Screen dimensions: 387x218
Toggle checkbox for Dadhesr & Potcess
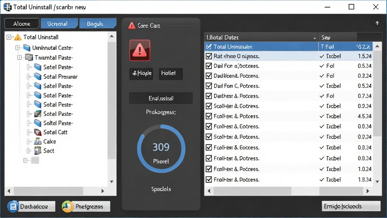point(209,96)
